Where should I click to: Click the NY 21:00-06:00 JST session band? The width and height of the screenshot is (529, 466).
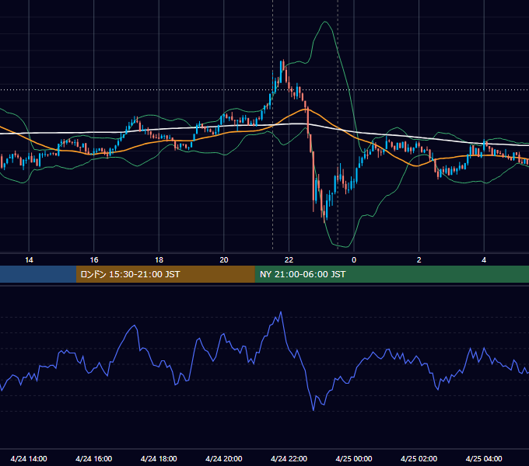(391, 274)
